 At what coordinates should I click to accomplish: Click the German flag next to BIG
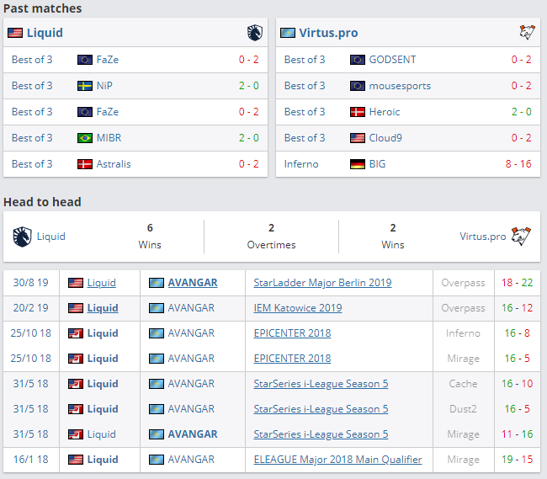pos(358,164)
